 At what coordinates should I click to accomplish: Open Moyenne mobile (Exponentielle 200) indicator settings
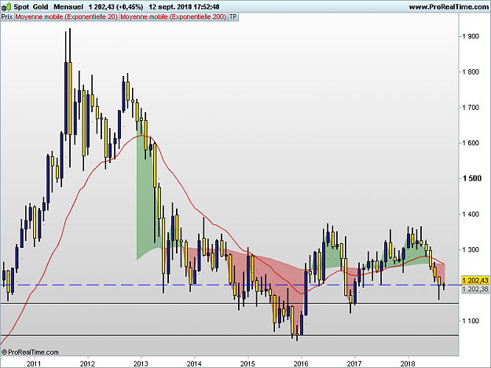[x=173, y=17]
